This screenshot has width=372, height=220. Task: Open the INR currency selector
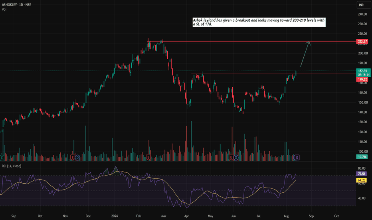[363, 5]
